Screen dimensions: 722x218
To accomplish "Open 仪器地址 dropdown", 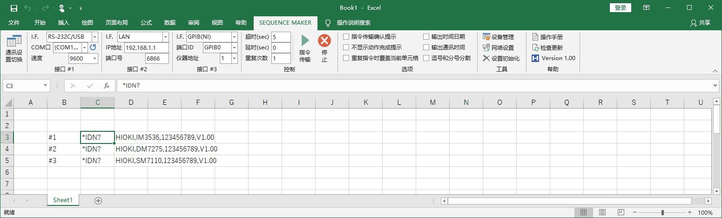I will coord(235,58).
